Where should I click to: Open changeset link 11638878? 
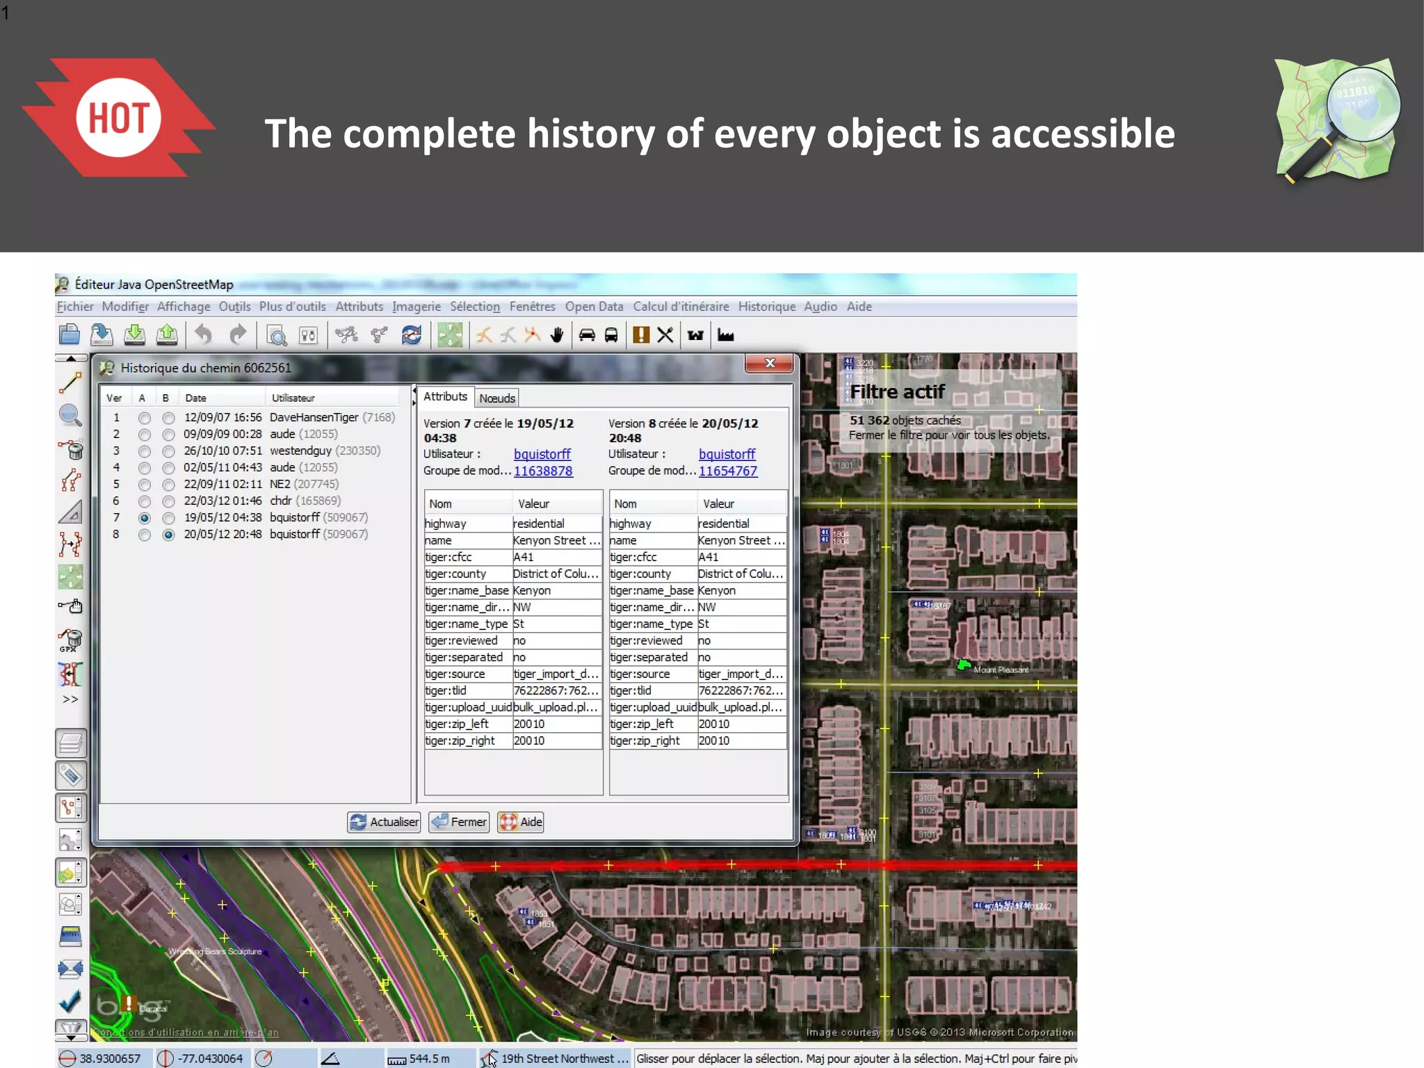pos(543,471)
